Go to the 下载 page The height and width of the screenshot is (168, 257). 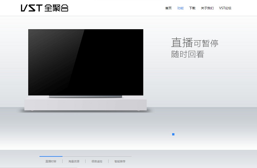click(x=192, y=8)
